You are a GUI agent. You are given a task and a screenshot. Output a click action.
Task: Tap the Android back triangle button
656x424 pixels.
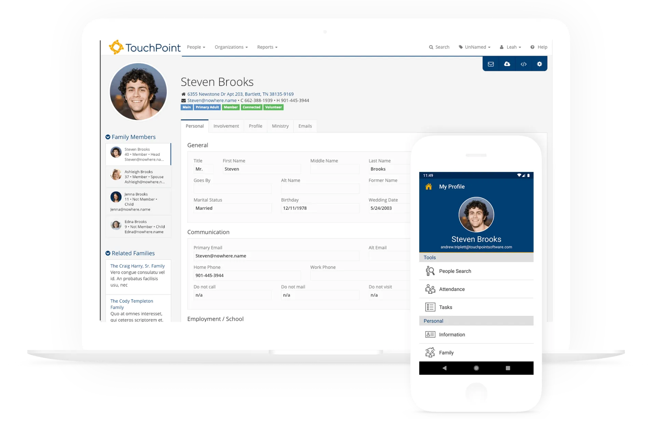point(444,368)
